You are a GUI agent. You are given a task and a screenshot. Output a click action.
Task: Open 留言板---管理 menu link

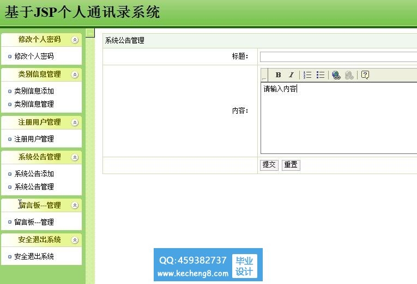(34, 222)
